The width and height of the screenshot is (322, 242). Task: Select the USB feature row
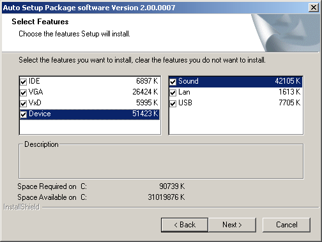236,103
